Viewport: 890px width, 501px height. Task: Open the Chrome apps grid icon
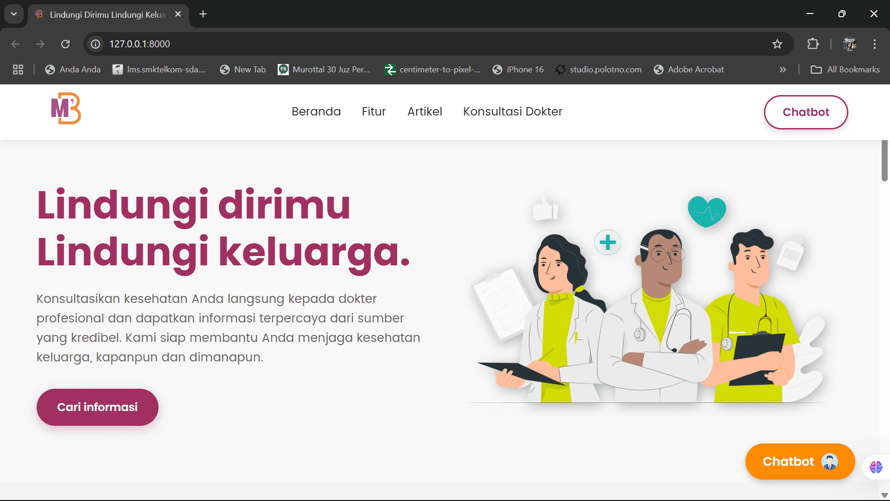point(18,70)
